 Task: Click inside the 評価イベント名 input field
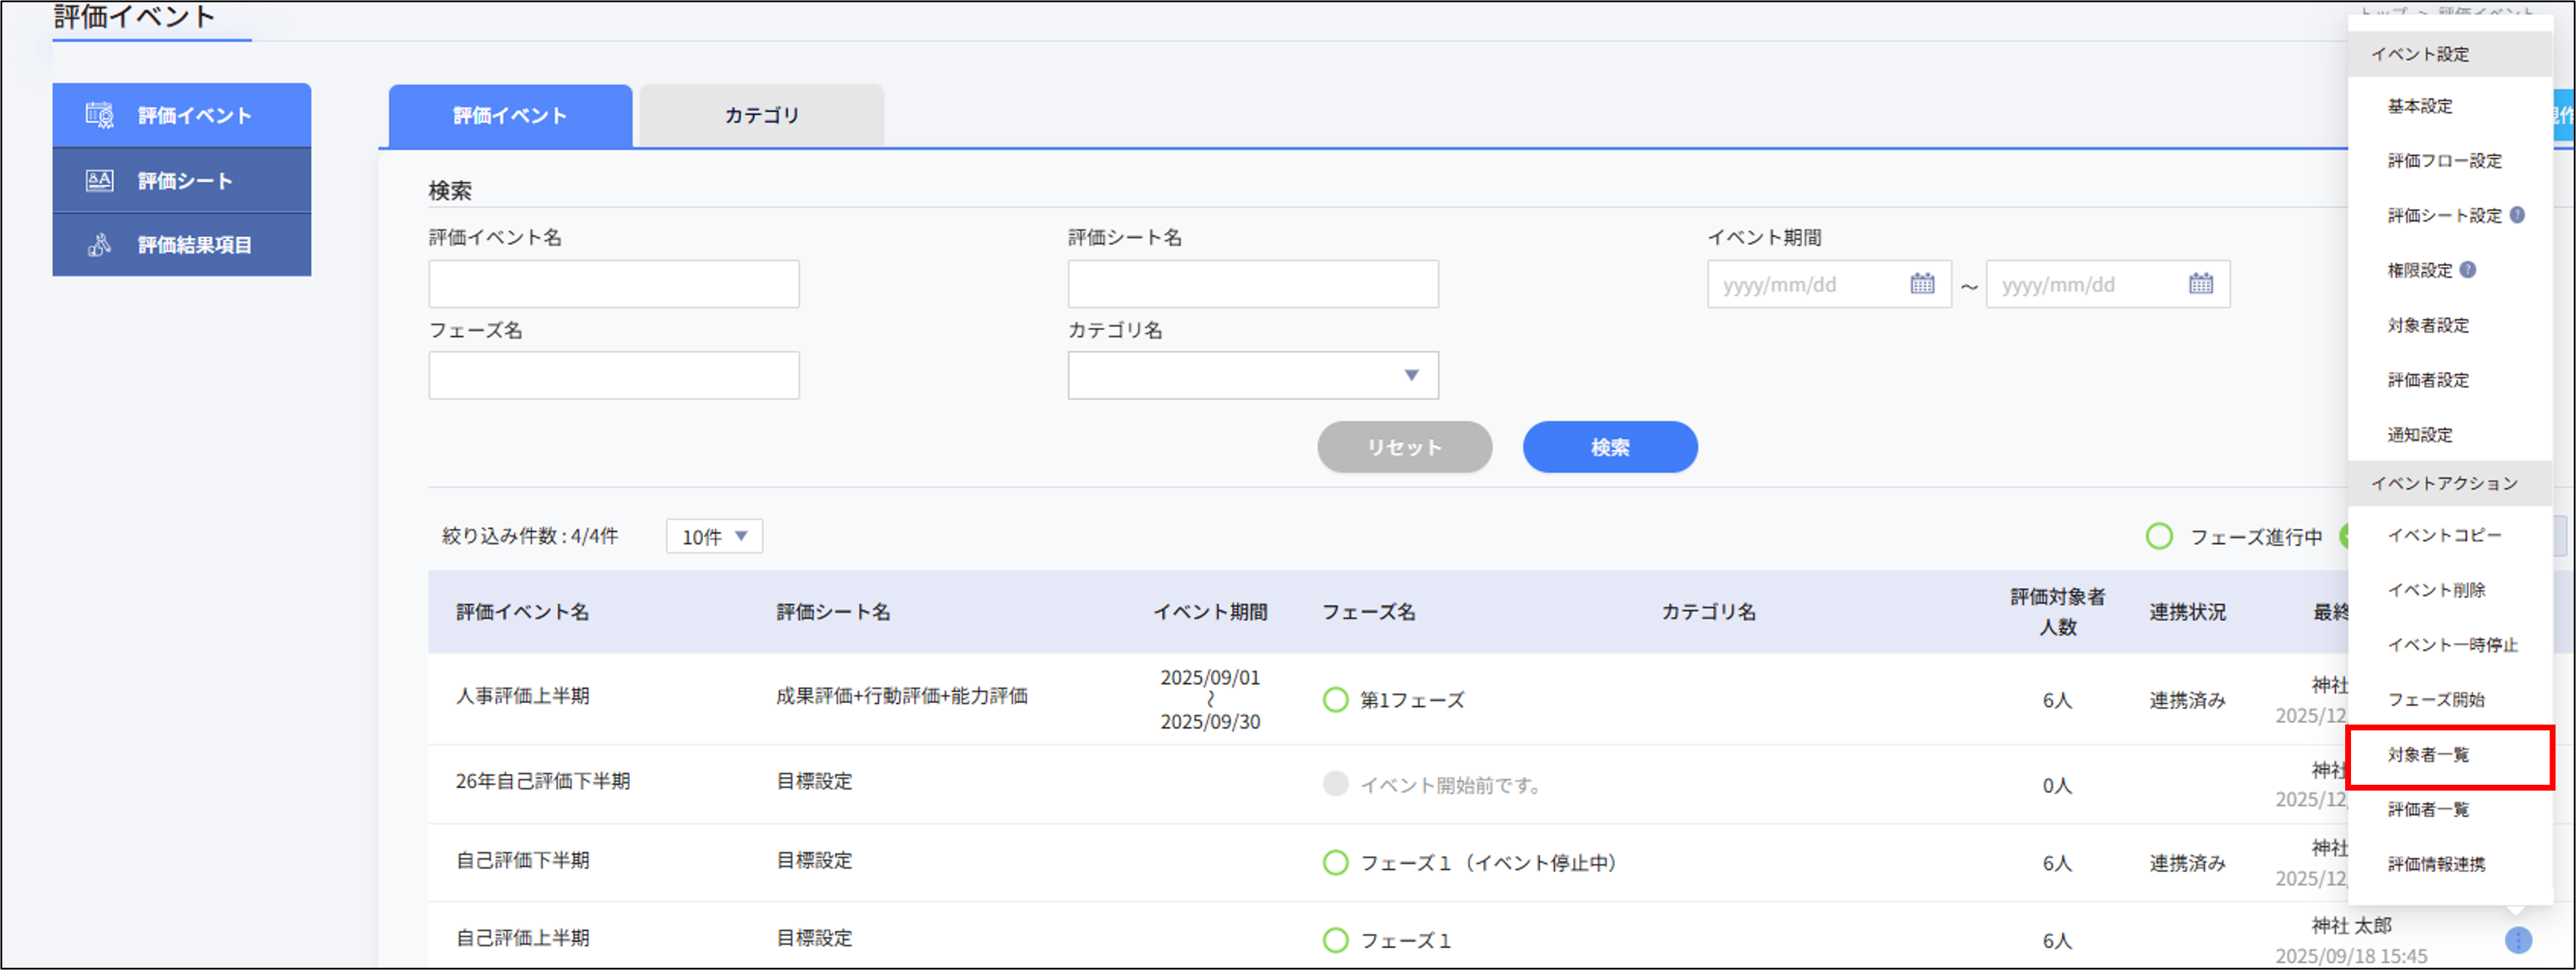(613, 284)
